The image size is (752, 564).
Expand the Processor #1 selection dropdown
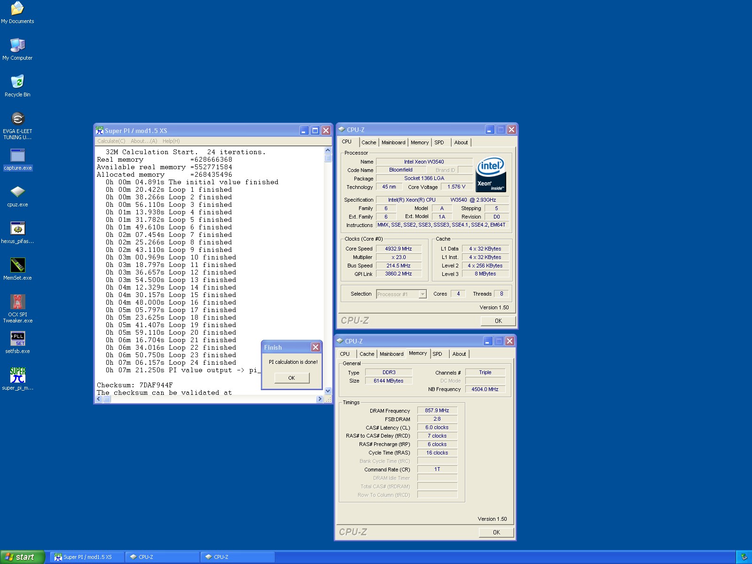tap(422, 294)
